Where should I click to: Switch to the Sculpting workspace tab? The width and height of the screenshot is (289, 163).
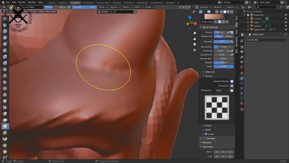pos(75,3)
